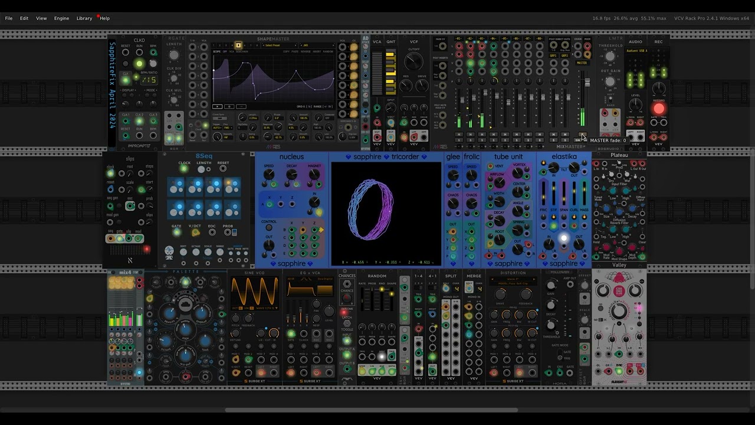Toggle the VENT input on tube unit
This screenshot has width=755, height=425.
(490, 166)
